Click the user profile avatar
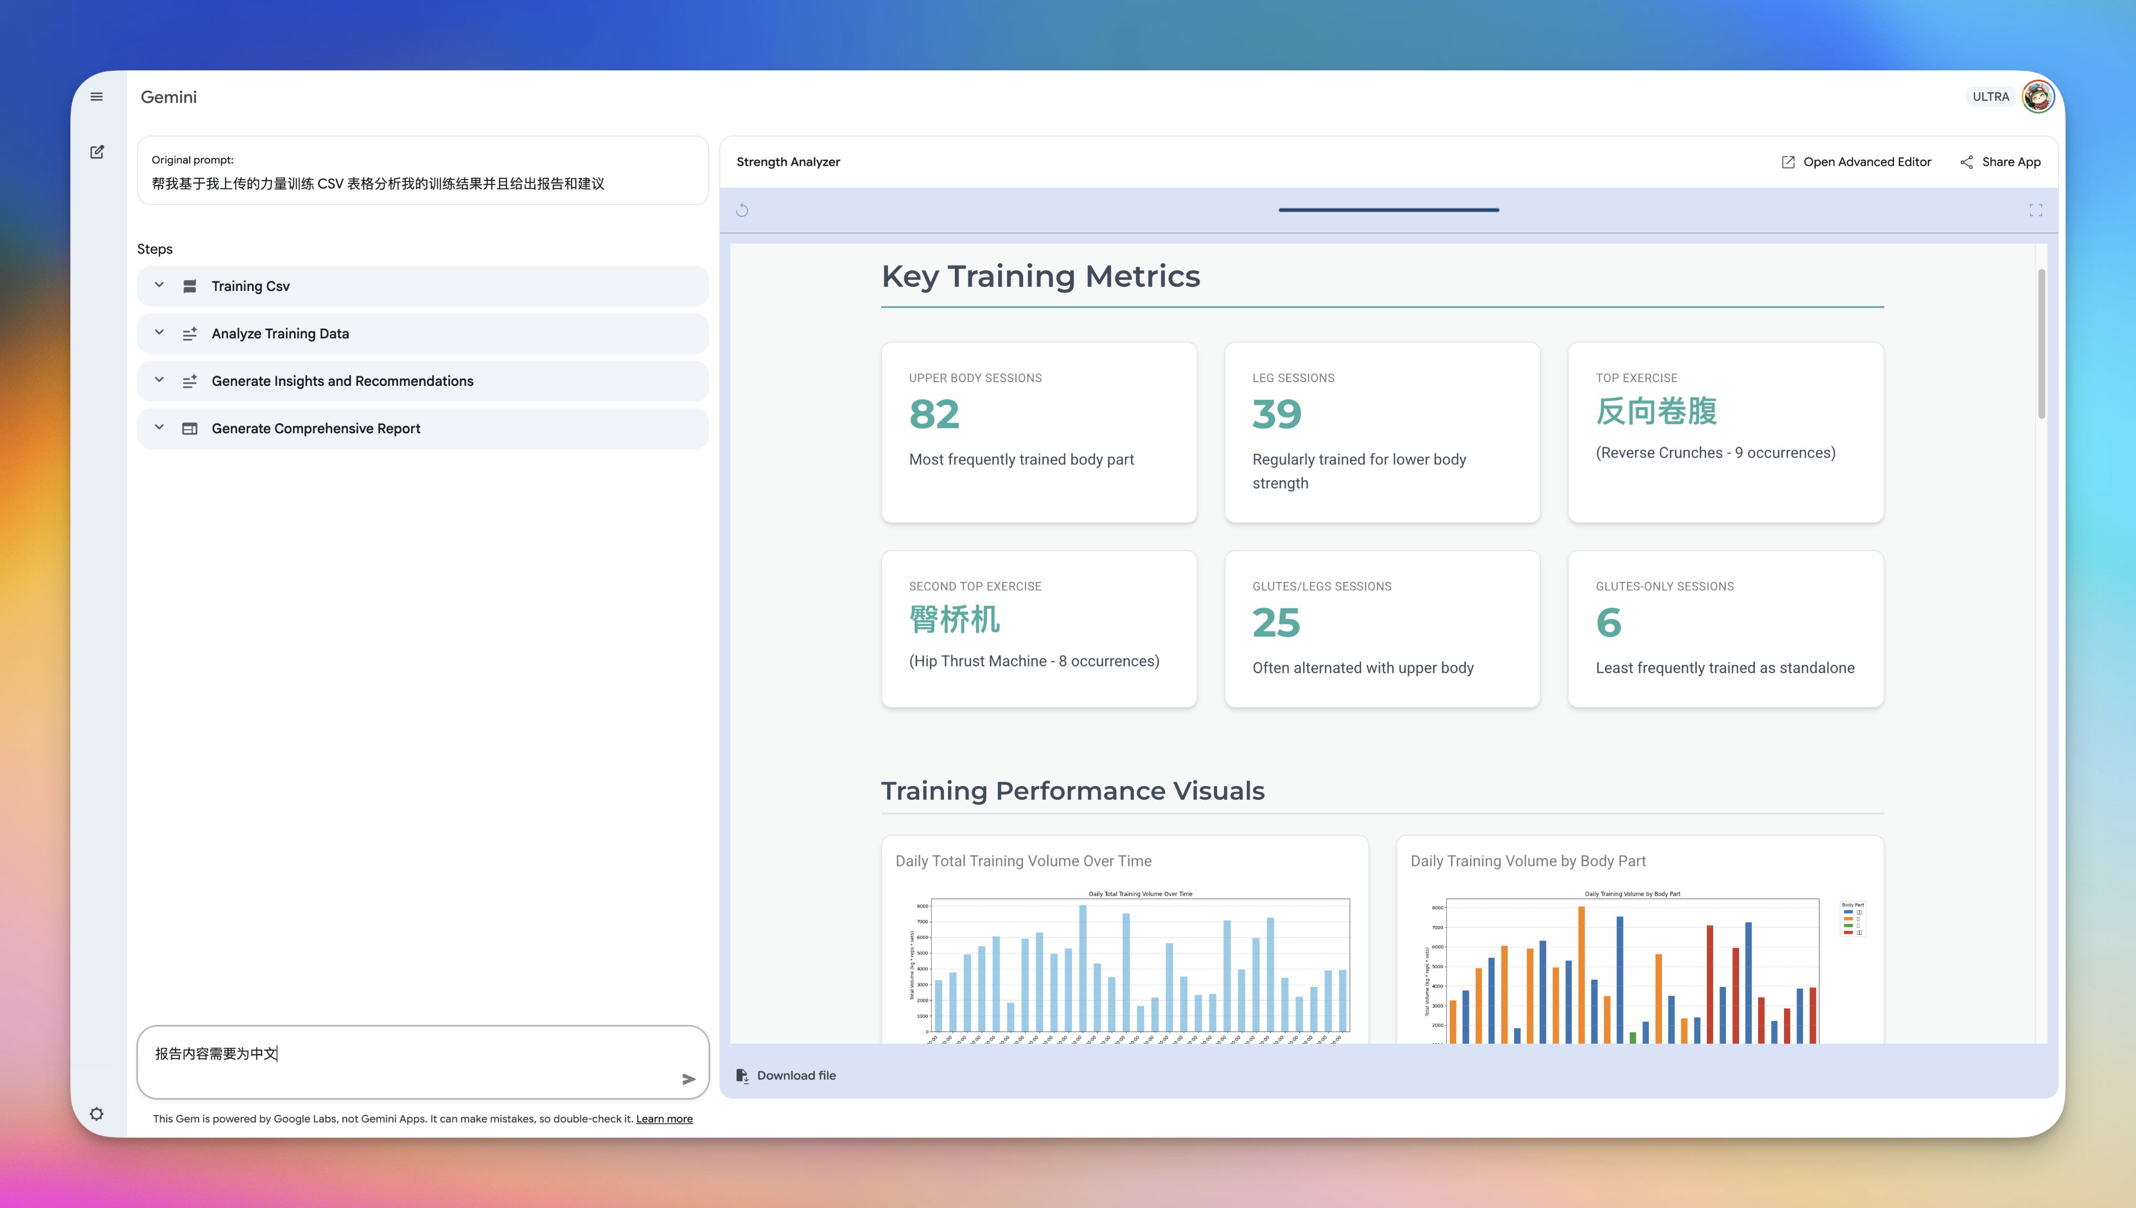 click(2037, 97)
